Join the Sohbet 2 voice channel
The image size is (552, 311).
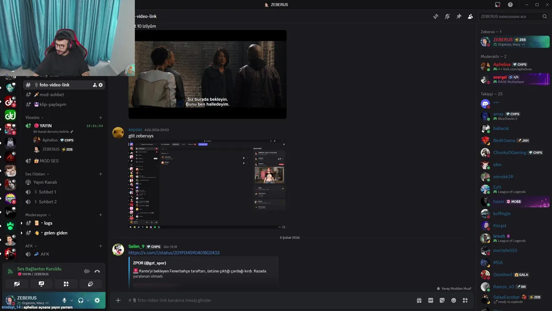[64, 202]
